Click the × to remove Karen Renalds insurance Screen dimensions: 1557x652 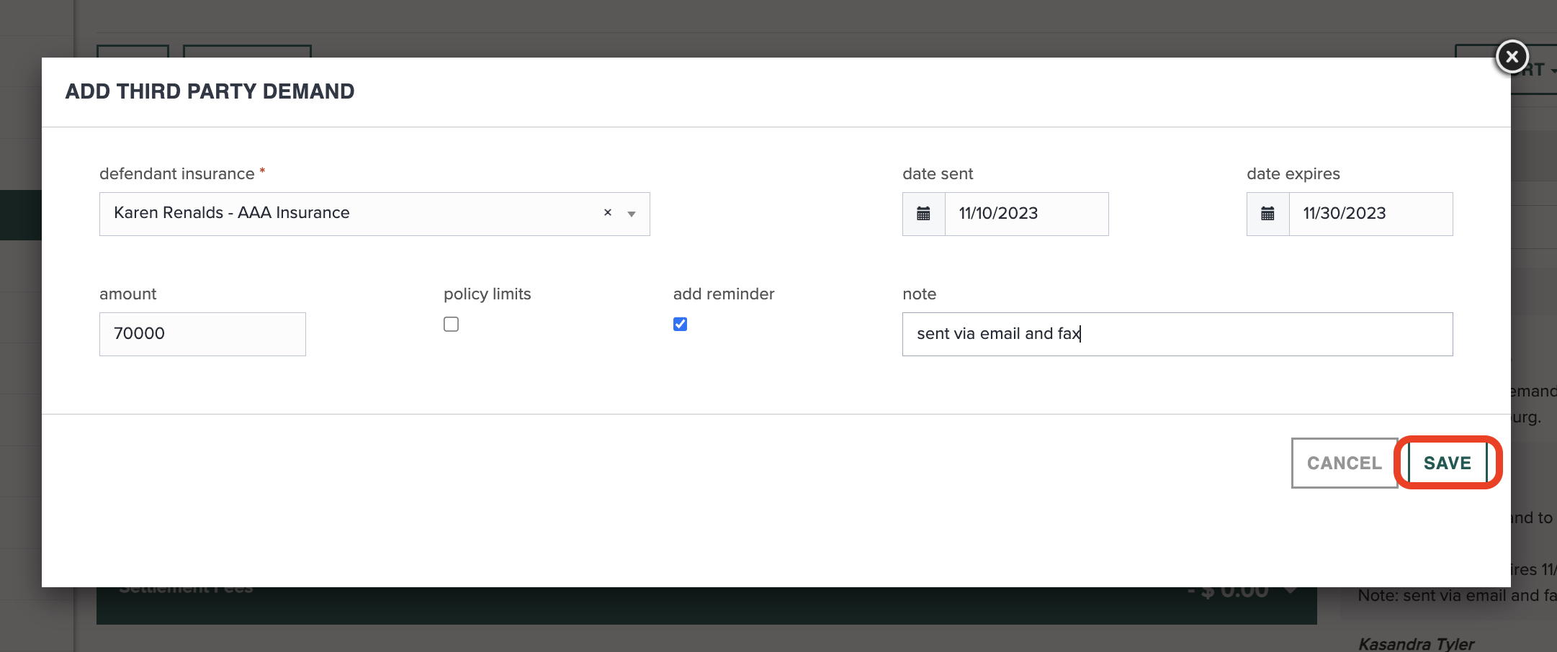pyautogui.click(x=607, y=212)
